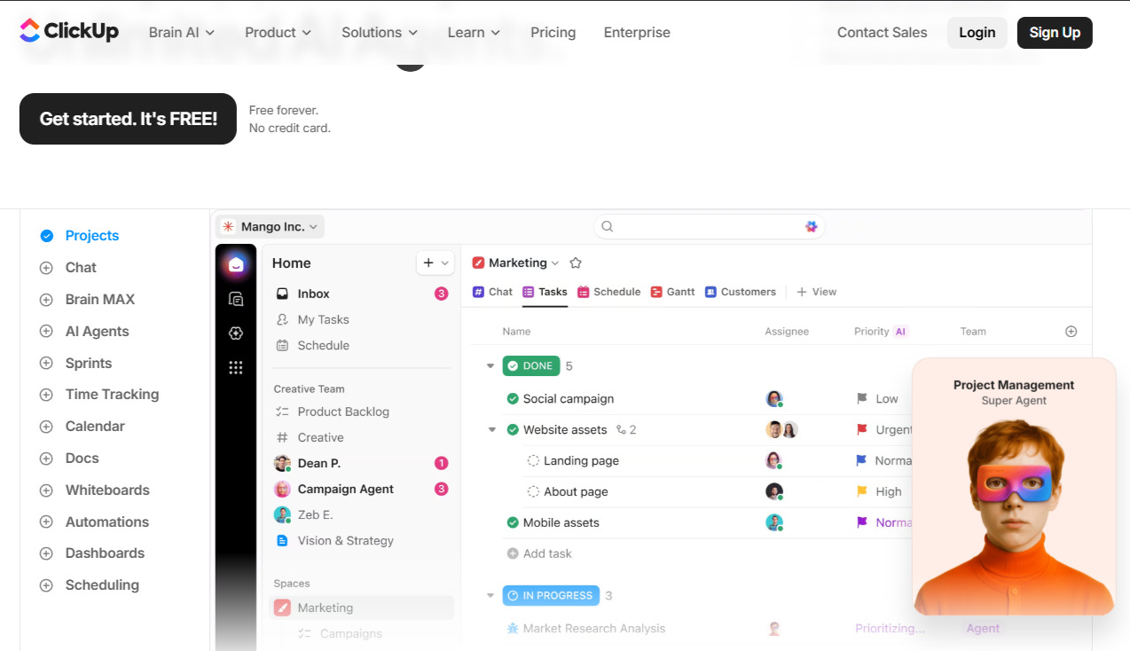Open Inbox in the Home panel
This screenshot has width=1130, height=651.
361,294
